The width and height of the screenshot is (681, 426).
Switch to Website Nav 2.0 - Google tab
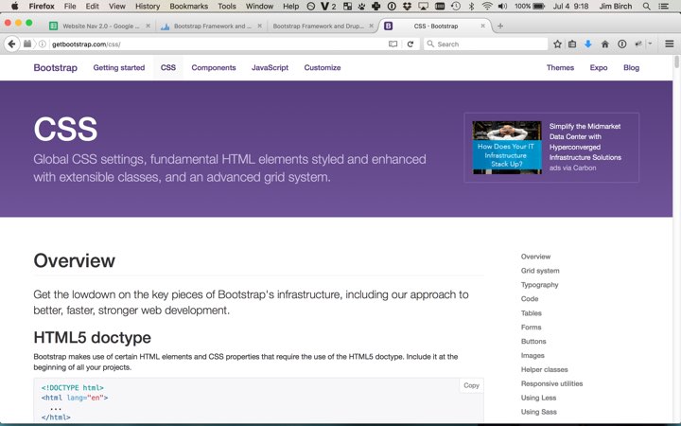[x=100, y=27]
